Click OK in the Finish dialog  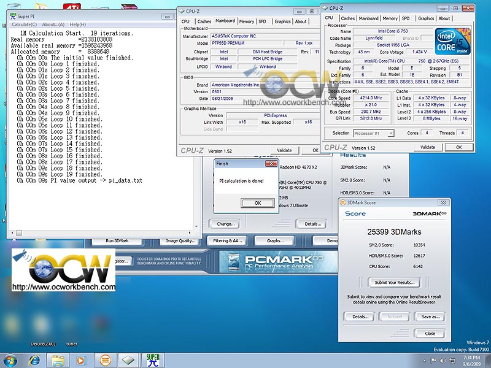(258, 203)
